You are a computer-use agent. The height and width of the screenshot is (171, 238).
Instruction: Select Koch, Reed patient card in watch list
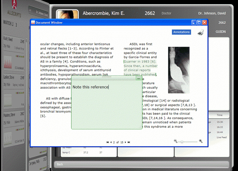click(14, 53)
